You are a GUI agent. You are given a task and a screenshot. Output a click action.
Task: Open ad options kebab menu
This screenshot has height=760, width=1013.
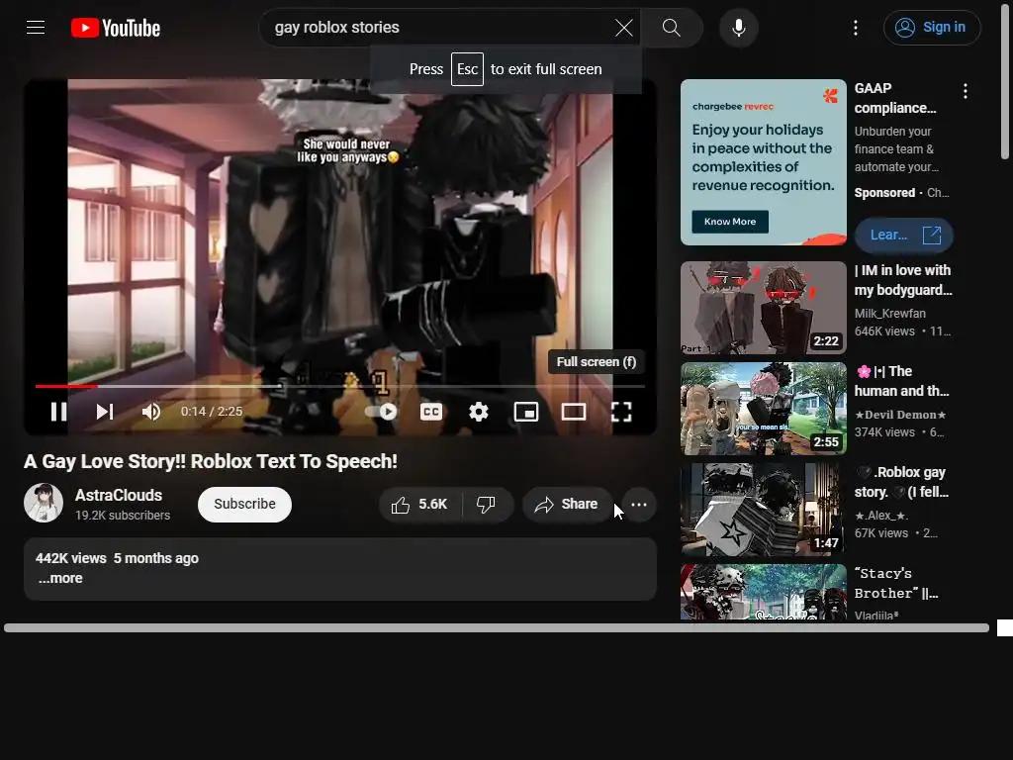coord(966,91)
